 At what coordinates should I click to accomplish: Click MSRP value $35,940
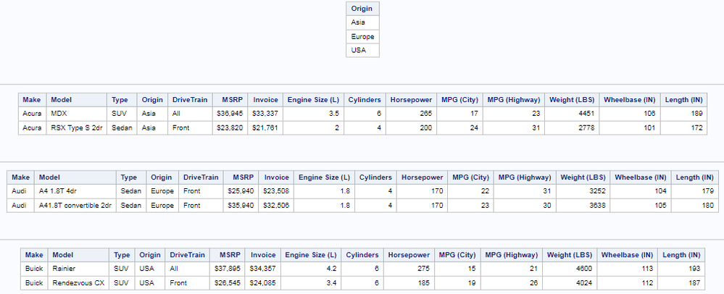(x=241, y=206)
